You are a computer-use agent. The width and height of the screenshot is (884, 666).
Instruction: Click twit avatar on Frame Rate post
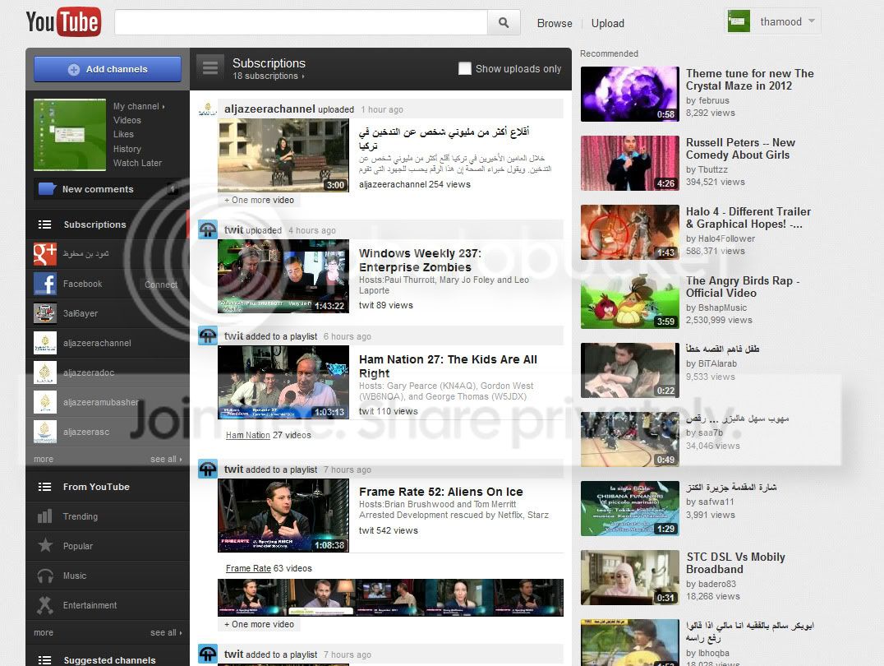click(x=208, y=469)
